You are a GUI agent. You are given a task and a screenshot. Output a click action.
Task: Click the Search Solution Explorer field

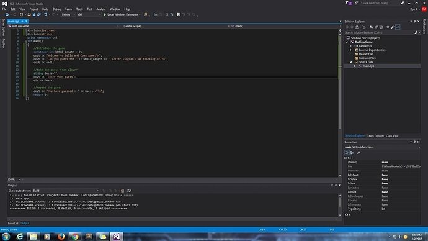[x=380, y=32]
